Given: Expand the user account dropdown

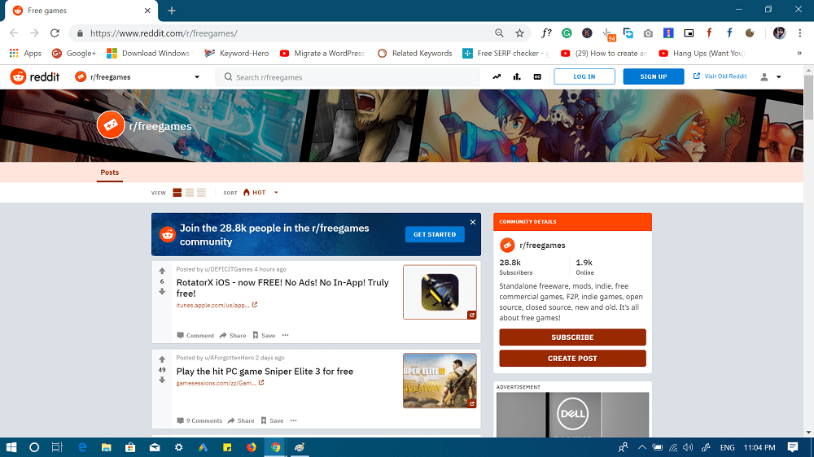Looking at the screenshot, I should coord(771,76).
